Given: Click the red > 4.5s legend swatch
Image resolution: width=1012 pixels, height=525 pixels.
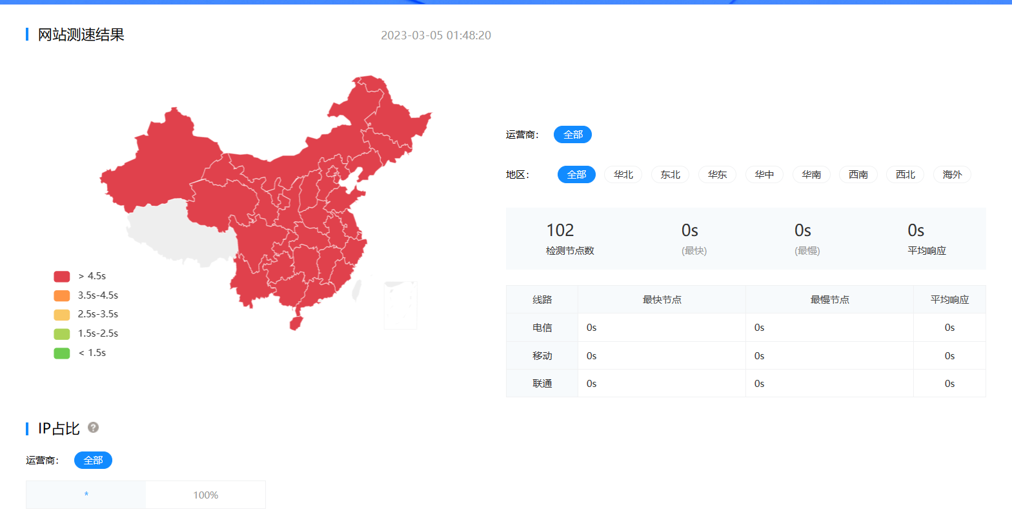Looking at the screenshot, I should (x=62, y=277).
